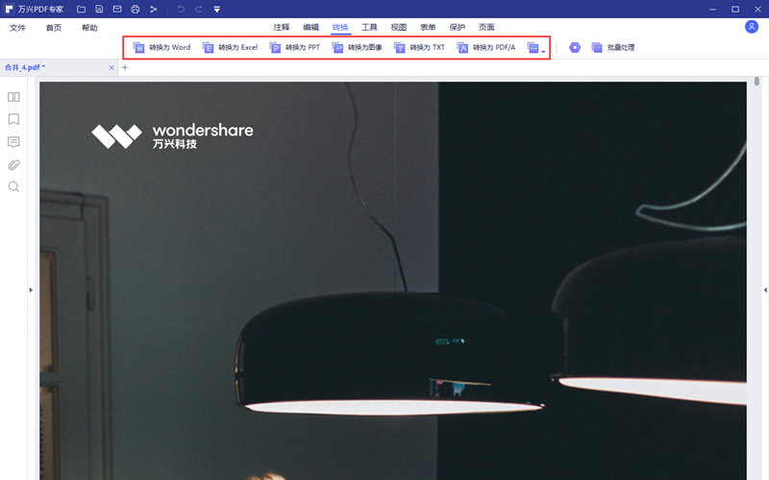Click Convert to PDF/A button
The width and height of the screenshot is (769, 480).
[x=463, y=47]
